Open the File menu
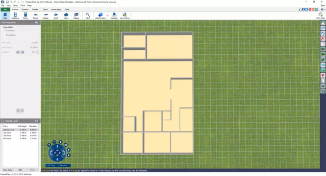This screenshot has width=326, height=176. (x=2, y=5)
